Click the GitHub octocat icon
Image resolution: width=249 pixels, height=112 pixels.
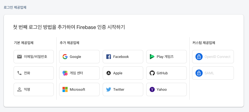pyautogui.click(x=152, y=73)
